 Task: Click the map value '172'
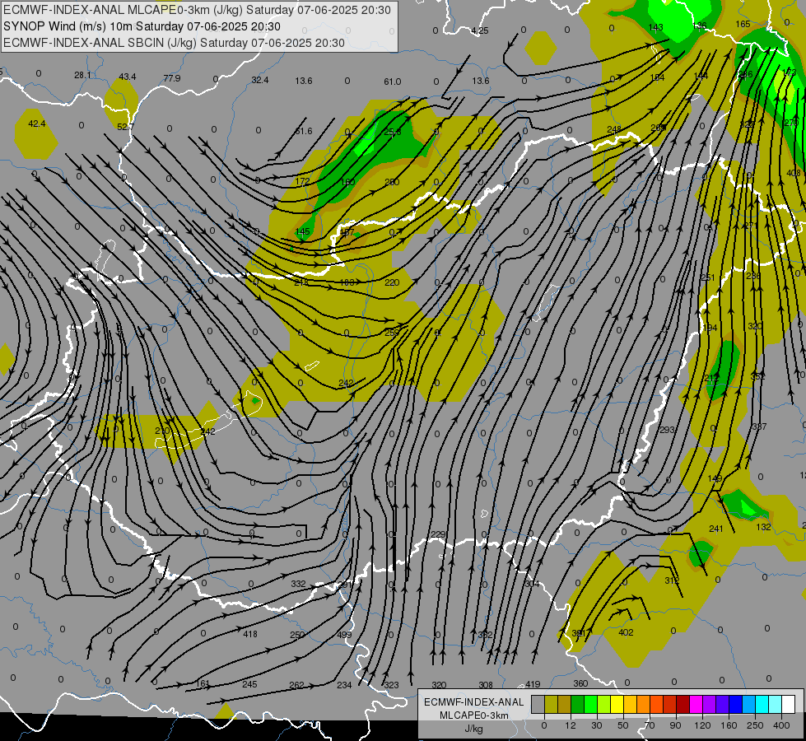coord(303,181)
